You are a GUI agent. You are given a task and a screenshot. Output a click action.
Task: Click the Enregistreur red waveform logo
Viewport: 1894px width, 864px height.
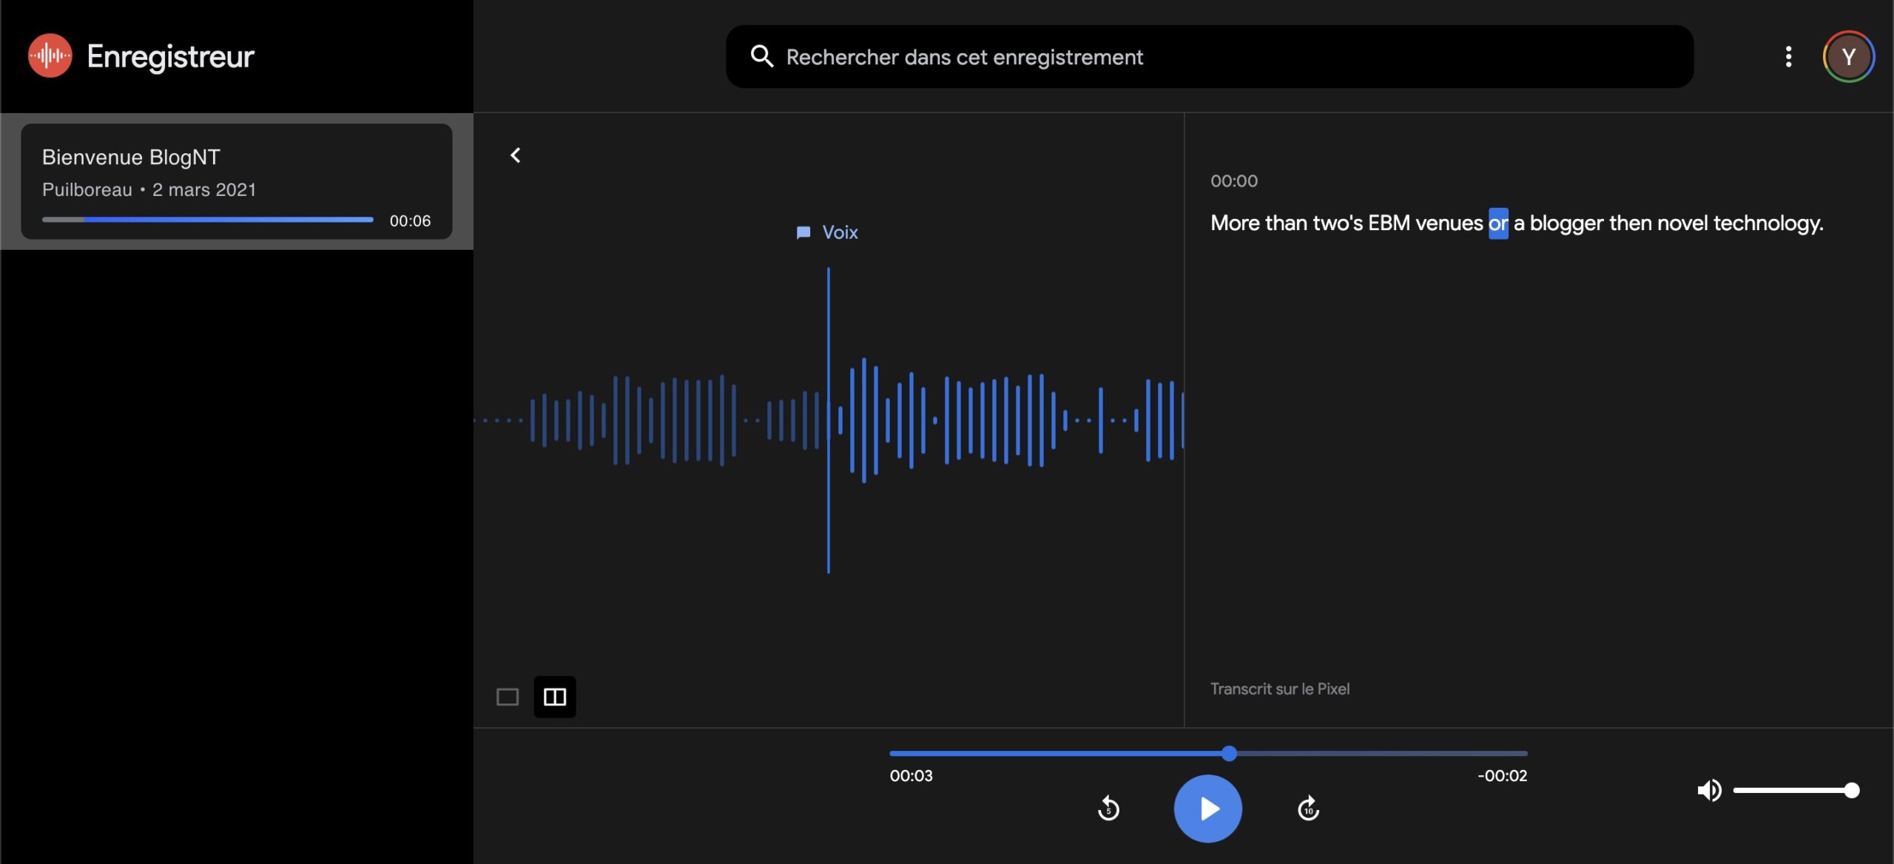pos(50,55)
